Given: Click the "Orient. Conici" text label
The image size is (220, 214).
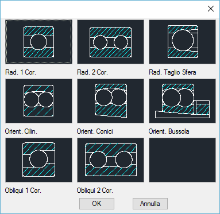Looking at the screenshot, I should click(x=95, y=131).
